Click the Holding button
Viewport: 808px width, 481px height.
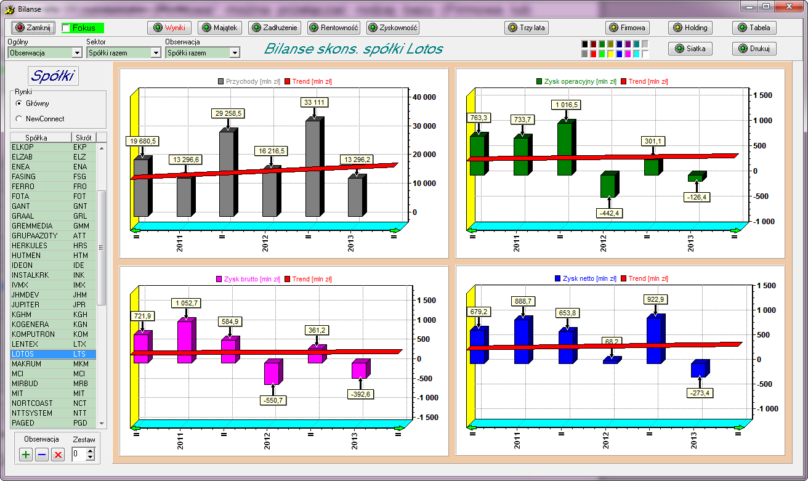coord(690,28)
